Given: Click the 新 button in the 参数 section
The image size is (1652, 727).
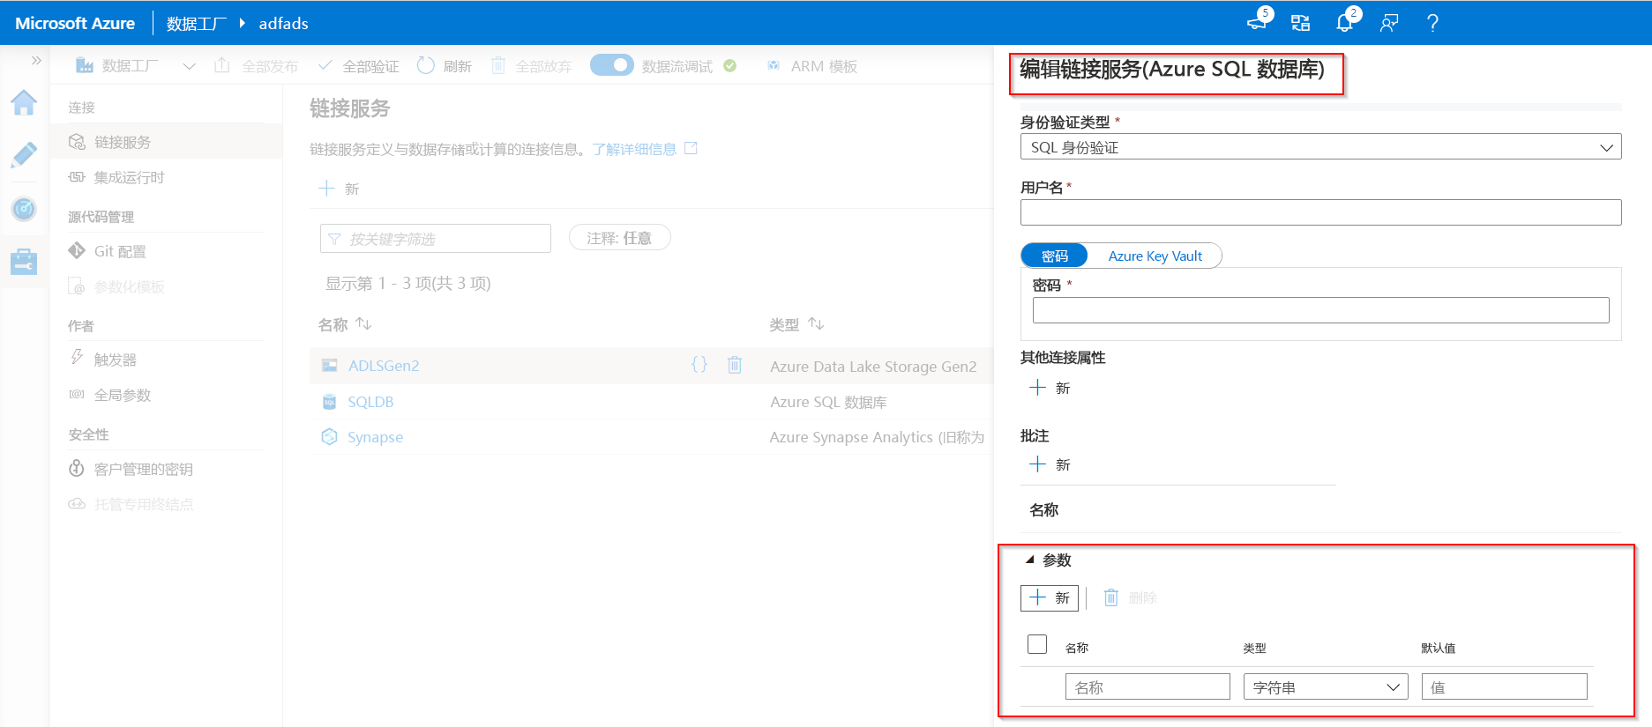Looking at the screenshot, I should coord(1050,597).
